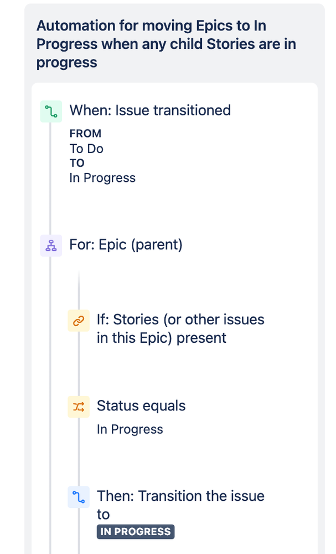Click 'In Progress' under the TO label
Screen dimensions: 336x554
102,177
